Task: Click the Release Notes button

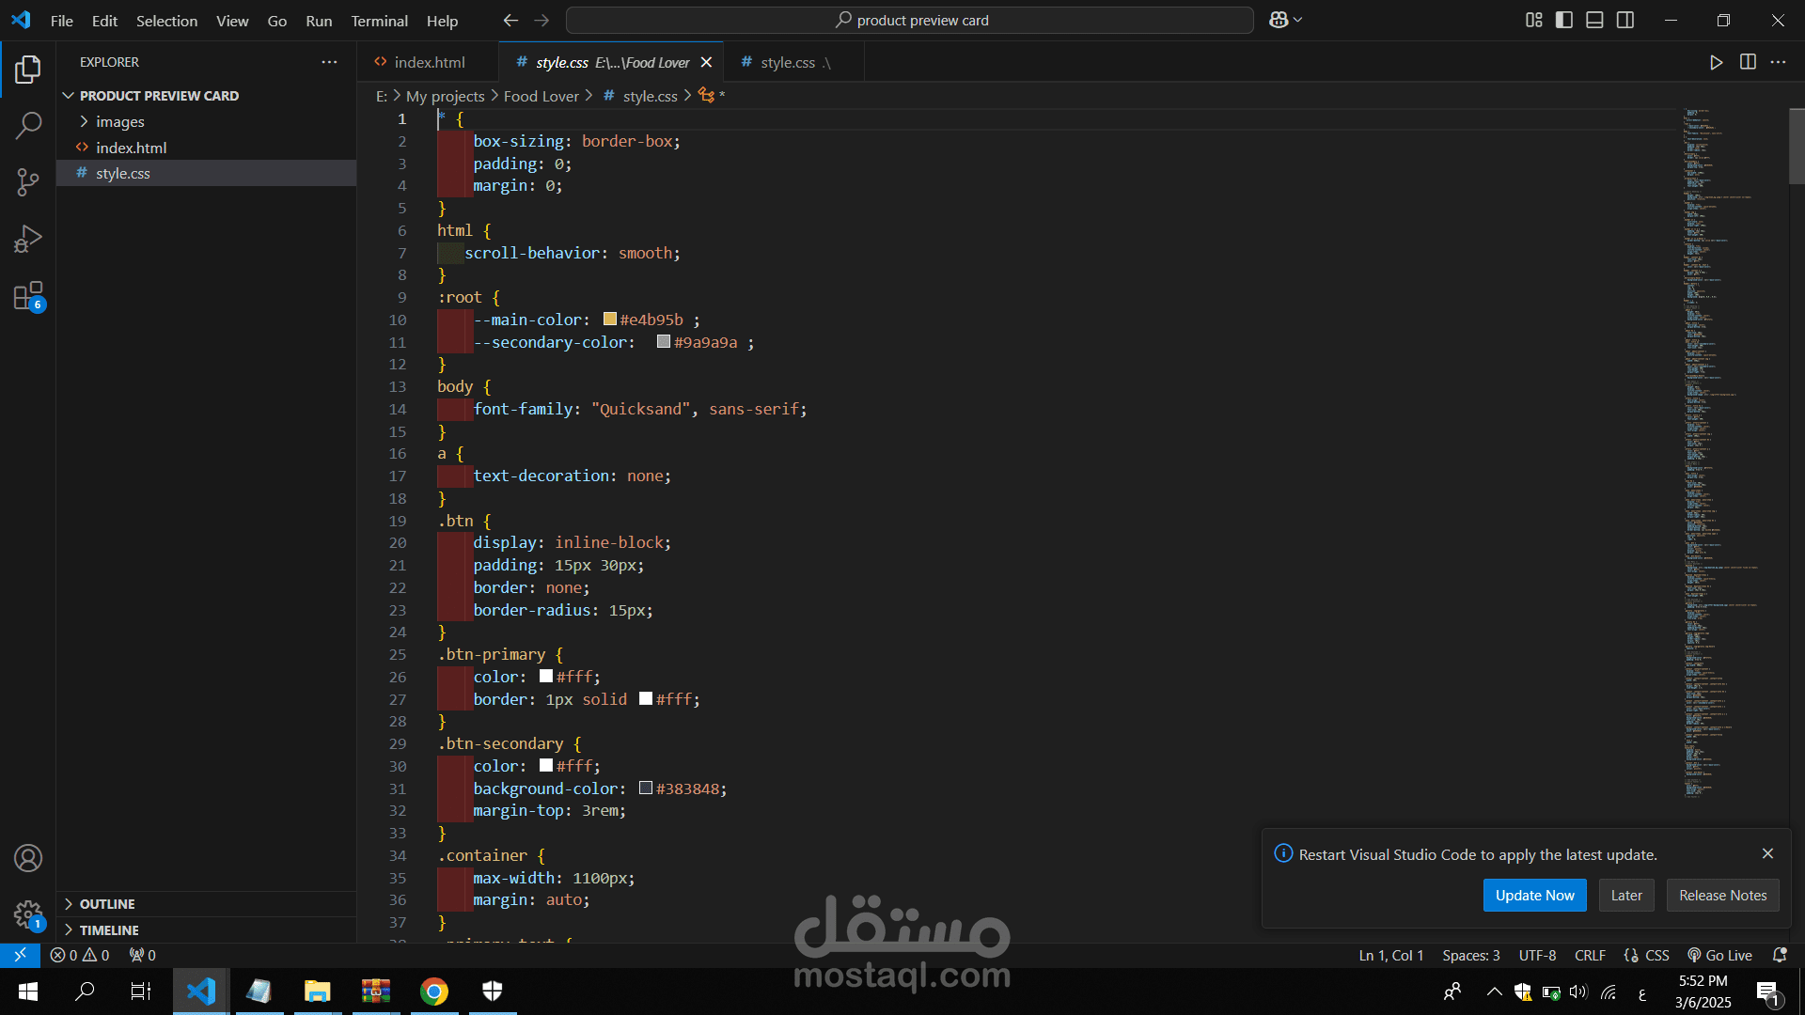Action: click(x=1722, y=895)
